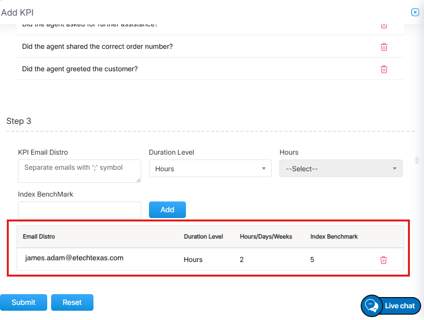Submit the KPI form

pyautogui.click(x=23, y=302)
